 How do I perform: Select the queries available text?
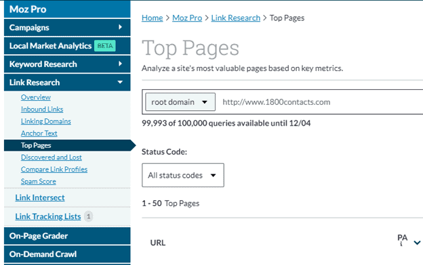[x=226, y=123]
